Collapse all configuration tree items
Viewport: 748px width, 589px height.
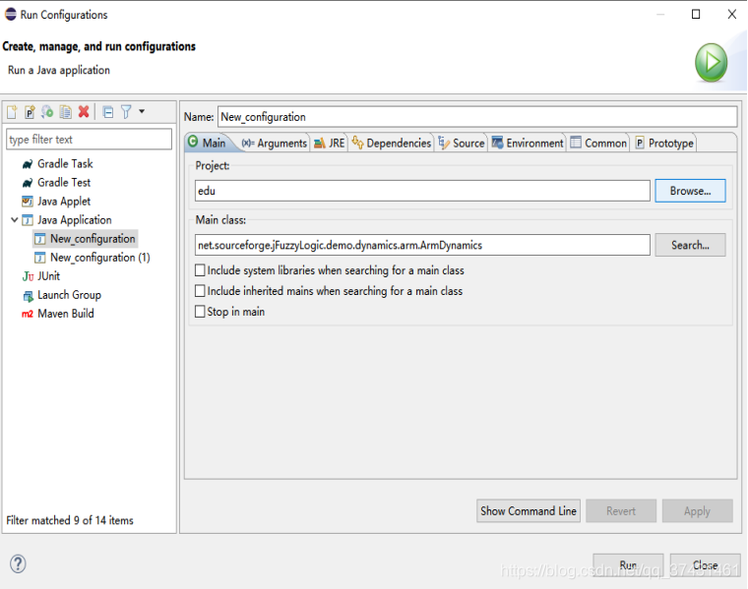pos(108,112)
